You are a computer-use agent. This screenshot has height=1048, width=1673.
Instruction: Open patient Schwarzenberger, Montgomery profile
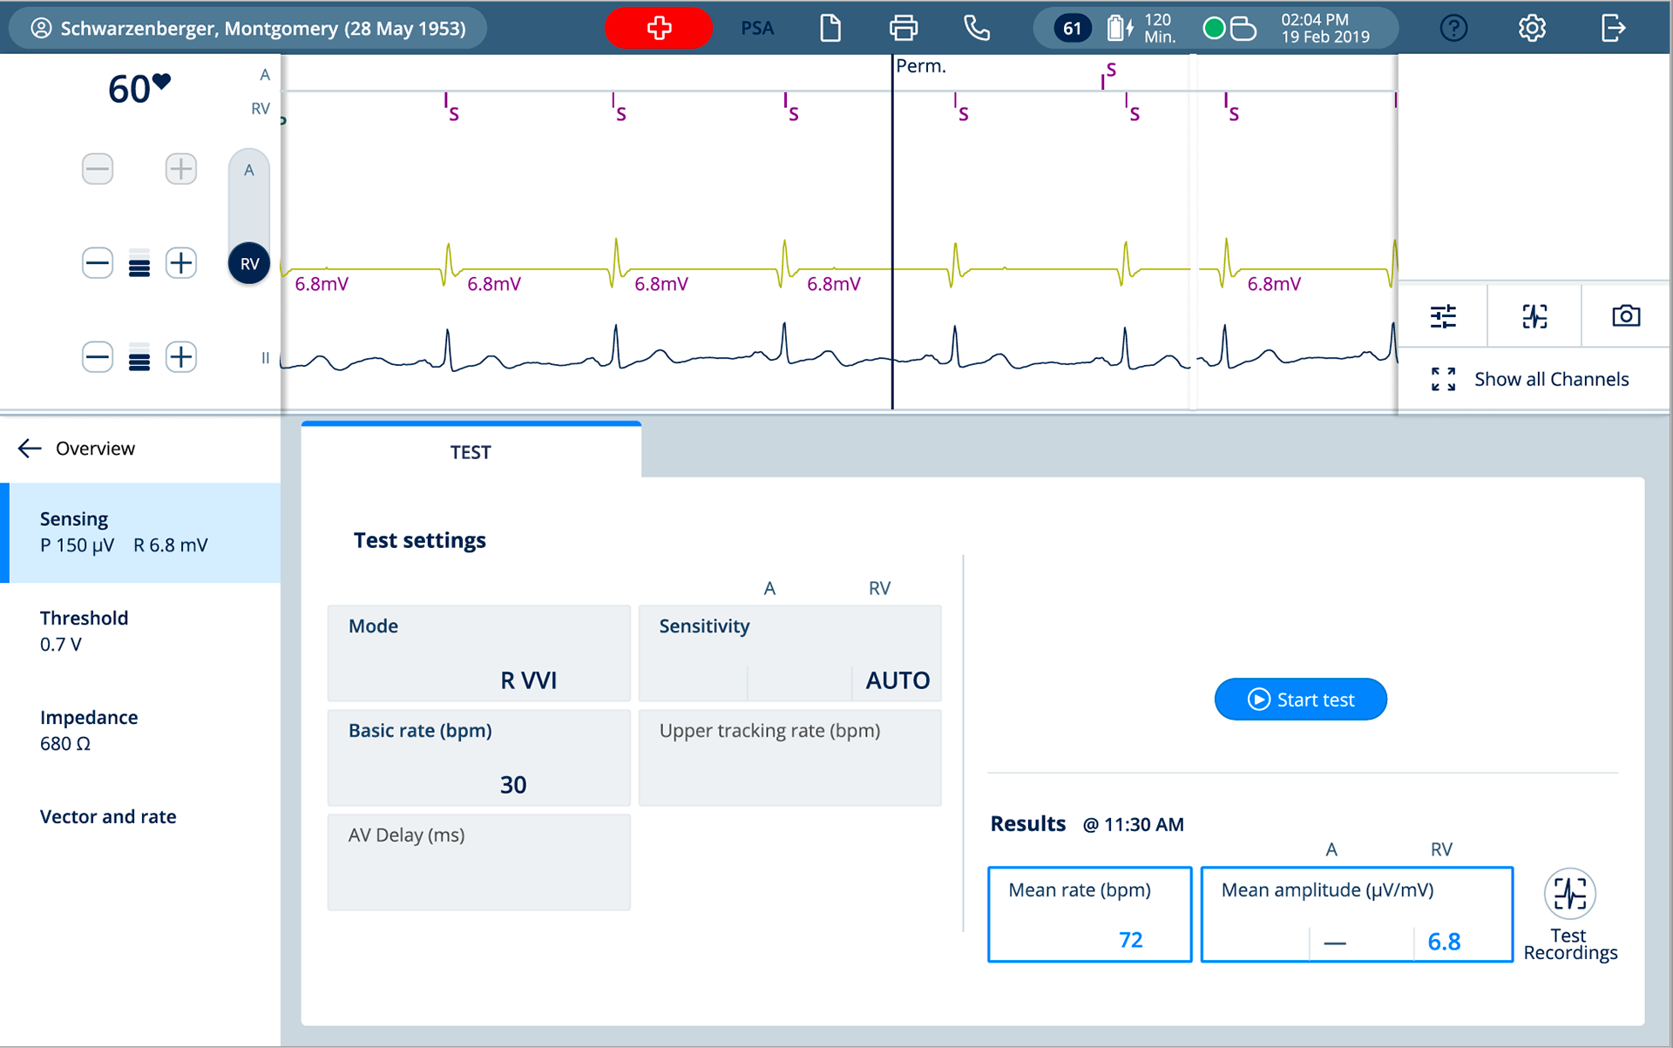click(x=248, y=28)
